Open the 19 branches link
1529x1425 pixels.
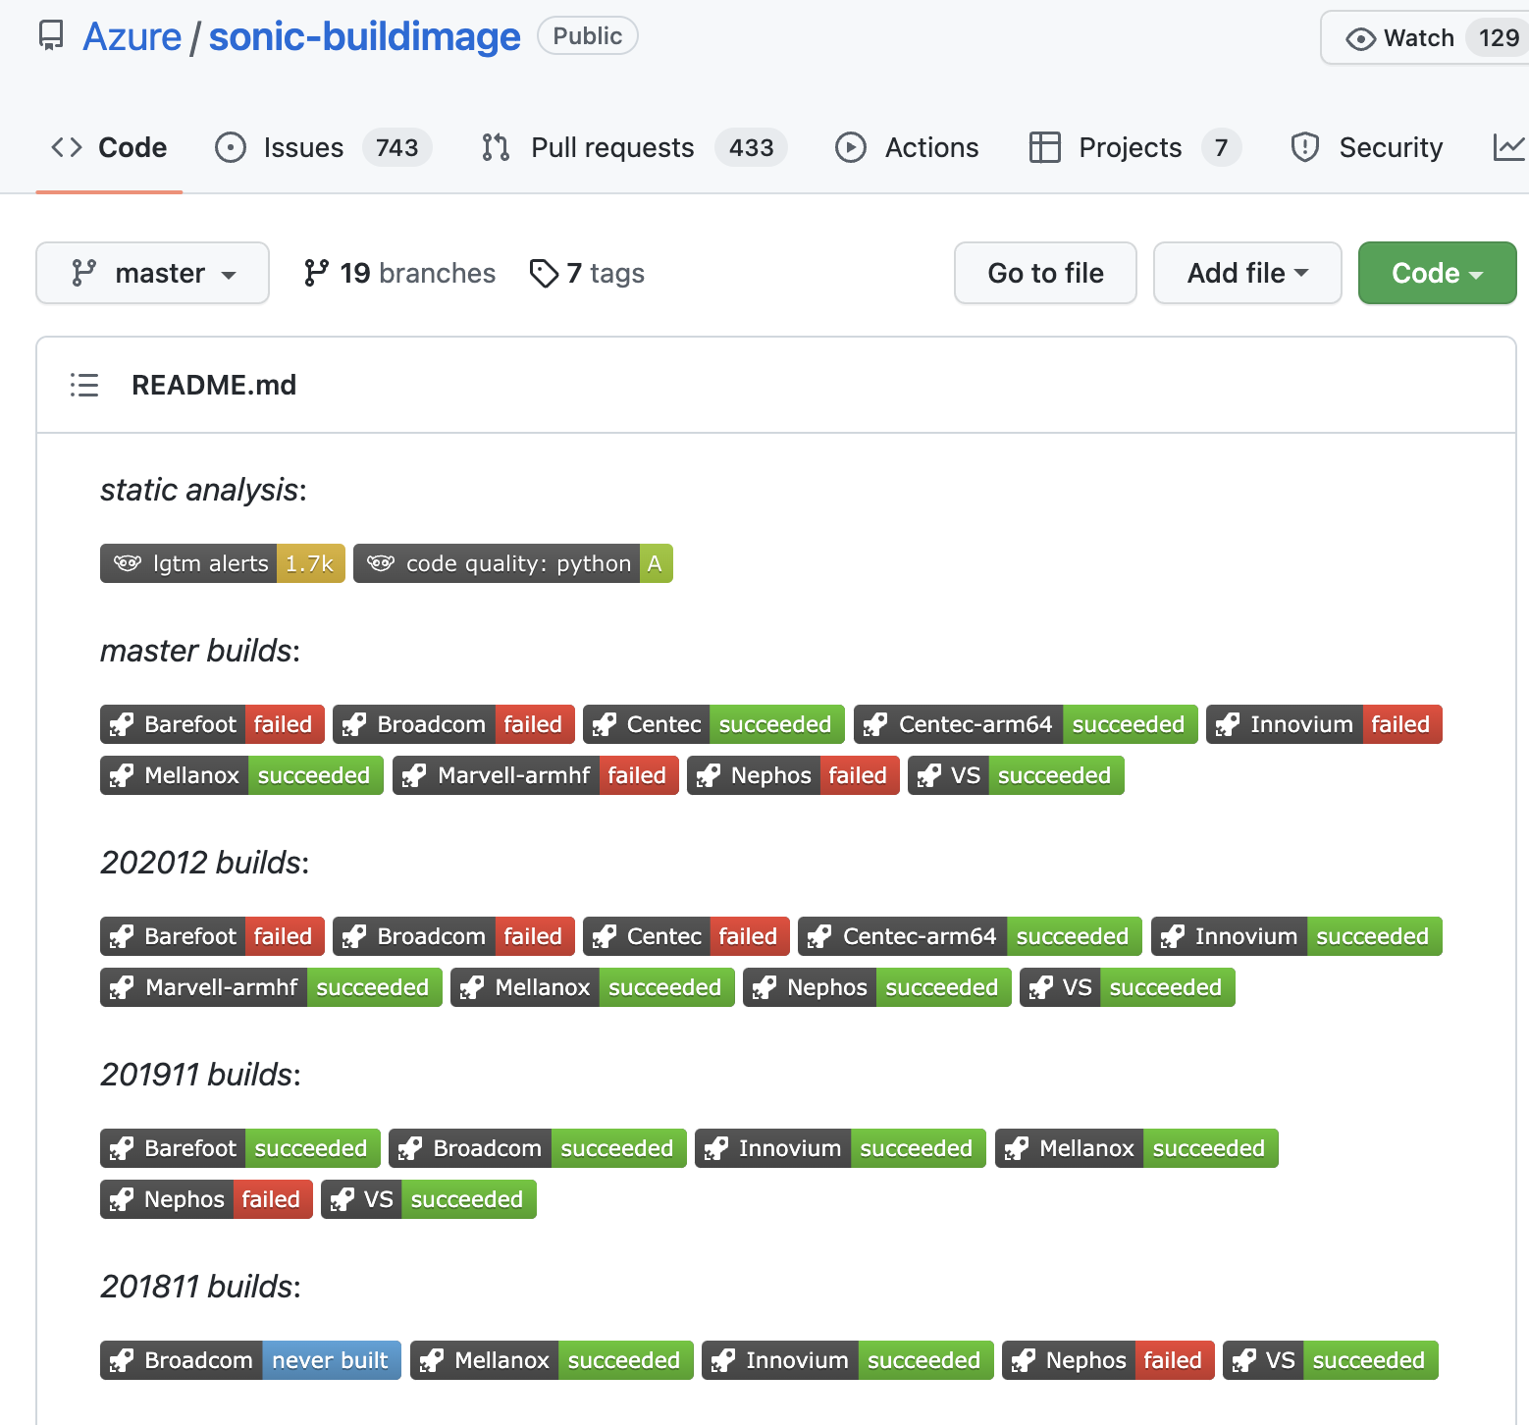(x=399, y=273)
